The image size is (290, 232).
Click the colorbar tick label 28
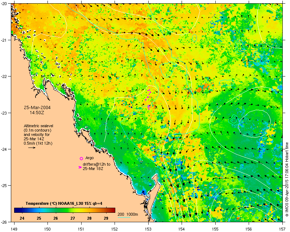(89, 218)
